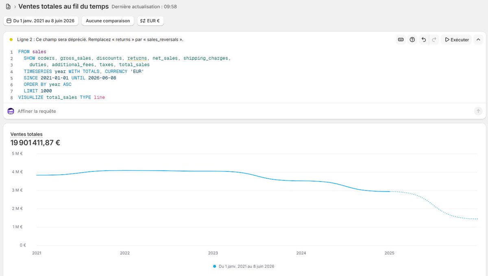
Task: Click the Ventes totales metric heading
Action: (x=26, y=134)
